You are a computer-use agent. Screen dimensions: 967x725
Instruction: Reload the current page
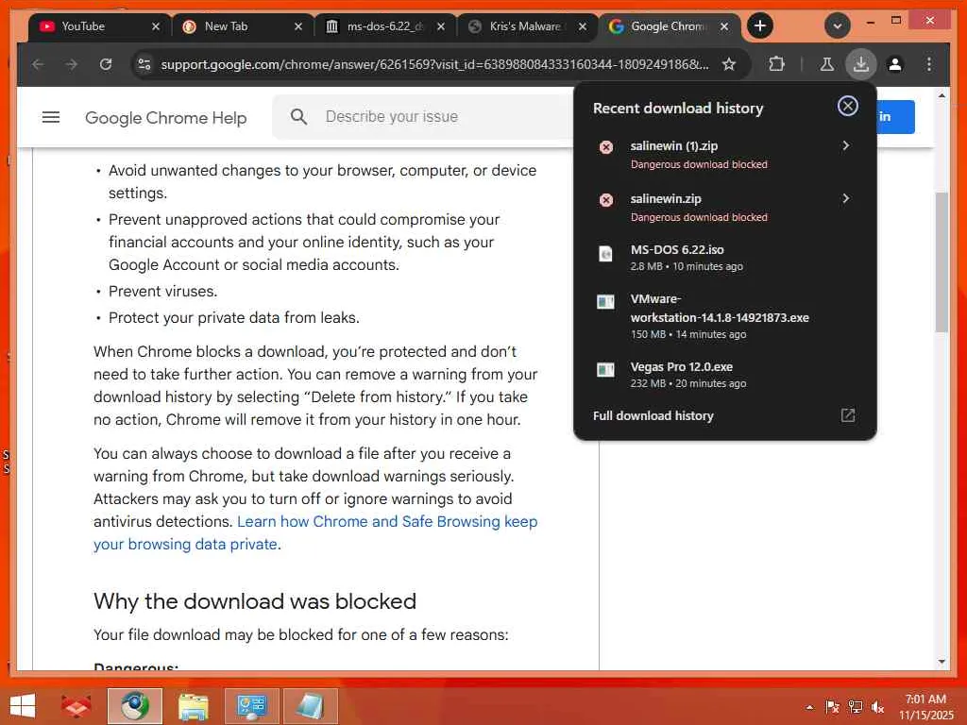click(x=106, y=64)
